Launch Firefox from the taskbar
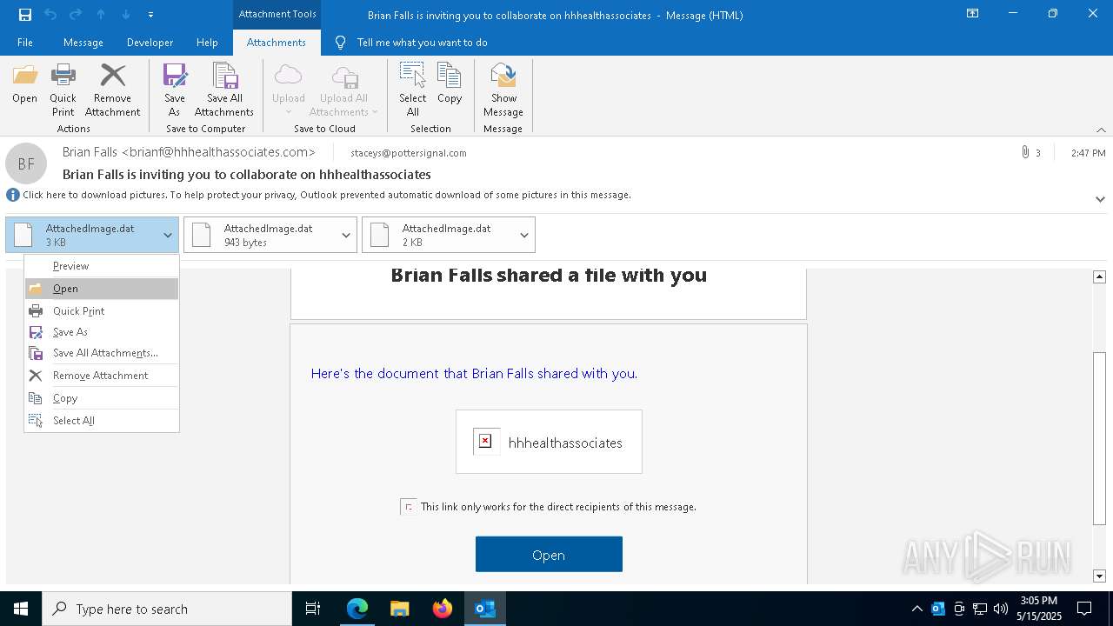The image size is (1113, 626). coord(442,609)
